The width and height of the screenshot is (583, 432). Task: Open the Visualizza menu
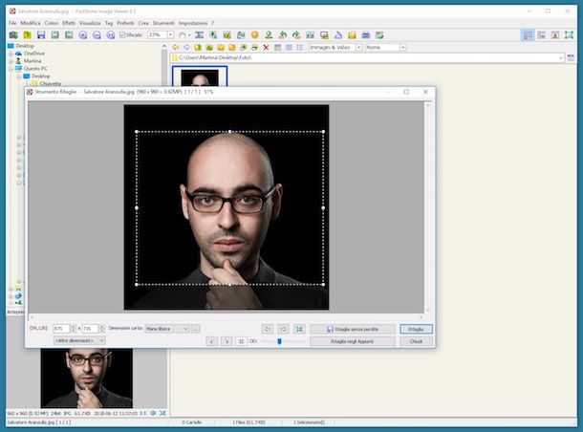coord(90,23)
